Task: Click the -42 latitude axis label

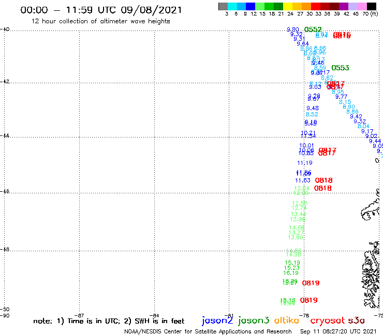Action: point(5,81)
